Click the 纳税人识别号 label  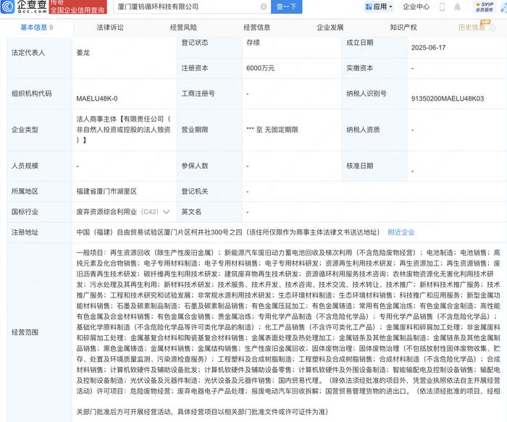pyautogui.click(x=366, y=93)
